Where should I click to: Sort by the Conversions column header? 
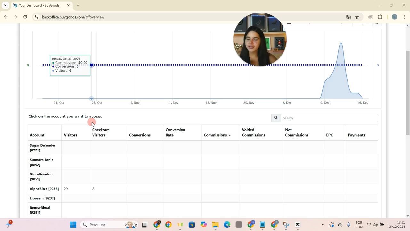(x=140, y=135)
